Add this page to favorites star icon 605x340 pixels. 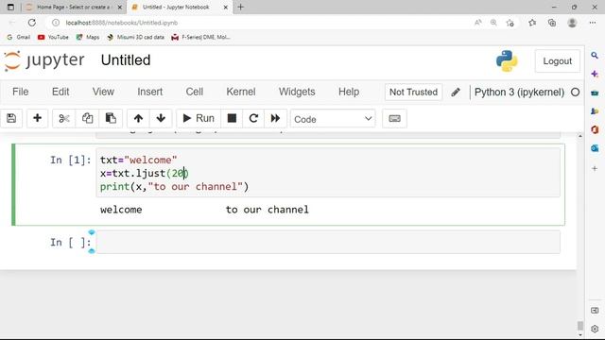click(510, 23)
